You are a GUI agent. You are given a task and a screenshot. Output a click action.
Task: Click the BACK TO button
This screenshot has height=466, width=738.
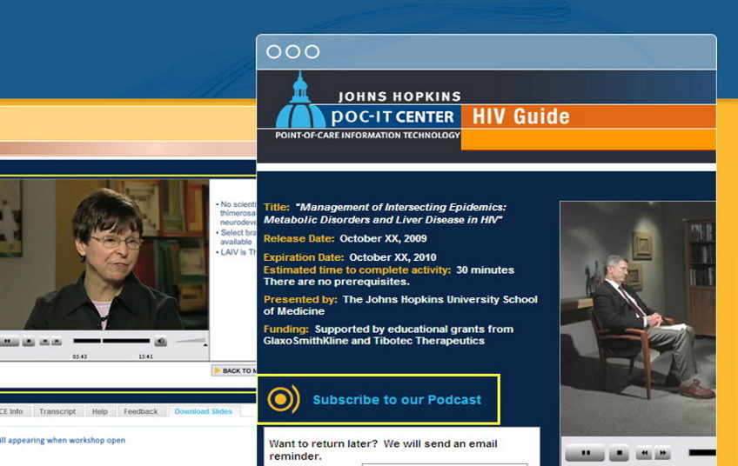point(234,370)
